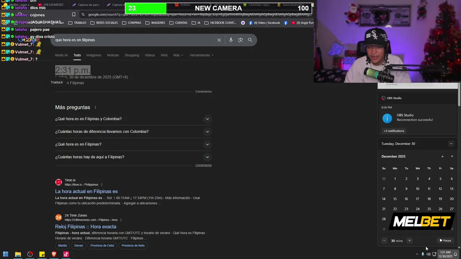Switch to the Web tab
461x259 pixels.
[164, 55]
